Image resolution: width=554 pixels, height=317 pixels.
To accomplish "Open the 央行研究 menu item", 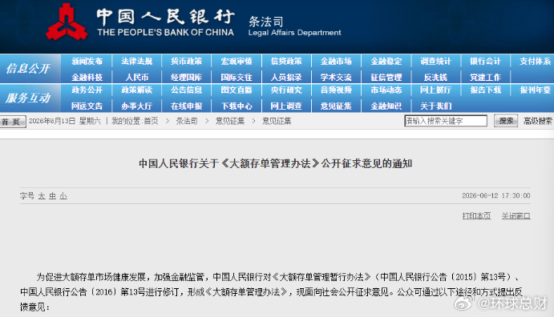I will tap(286, 90).
